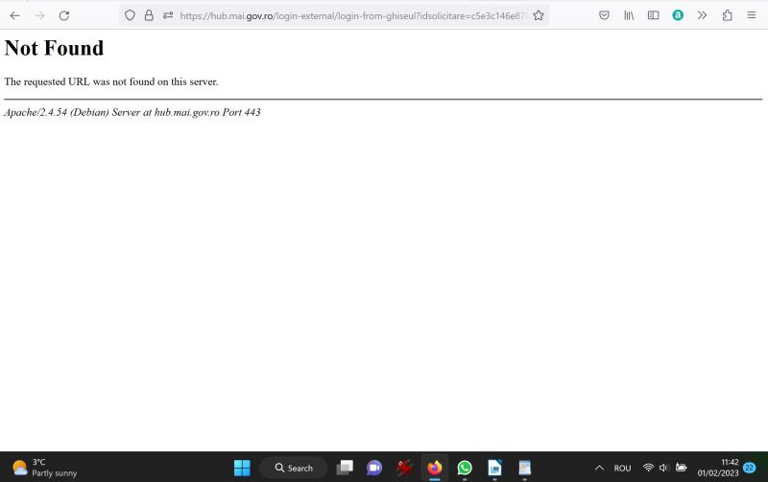Image resolution: width=768 pixels, height=482 pixels.
Task: Click the browser Back arrow
Action: (x=15, y=15)
